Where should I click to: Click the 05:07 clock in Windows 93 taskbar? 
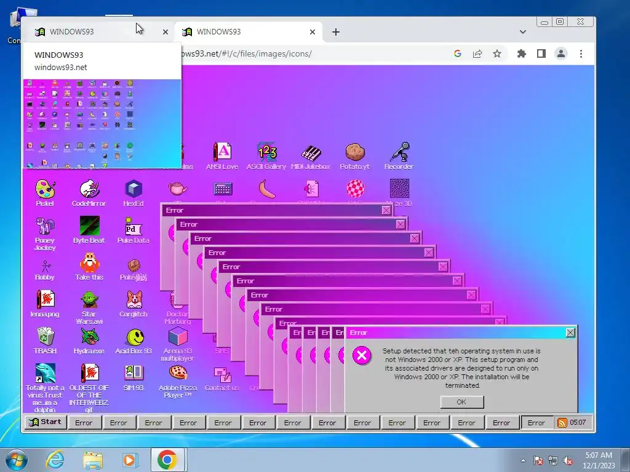pos(578,422)
